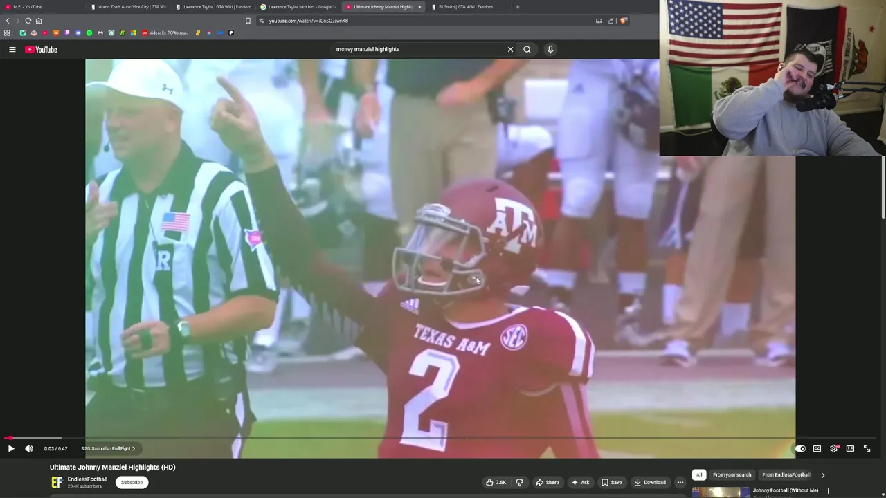The height and width of the screenshot is (498, 886).
Task: Show the next filter chips with the arrow
Action: tap(822, 475)
